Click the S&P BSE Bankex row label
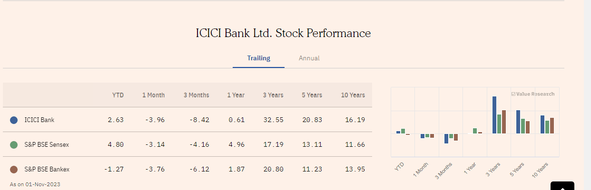Screen dimensions: 591x190 pos(47,169)
